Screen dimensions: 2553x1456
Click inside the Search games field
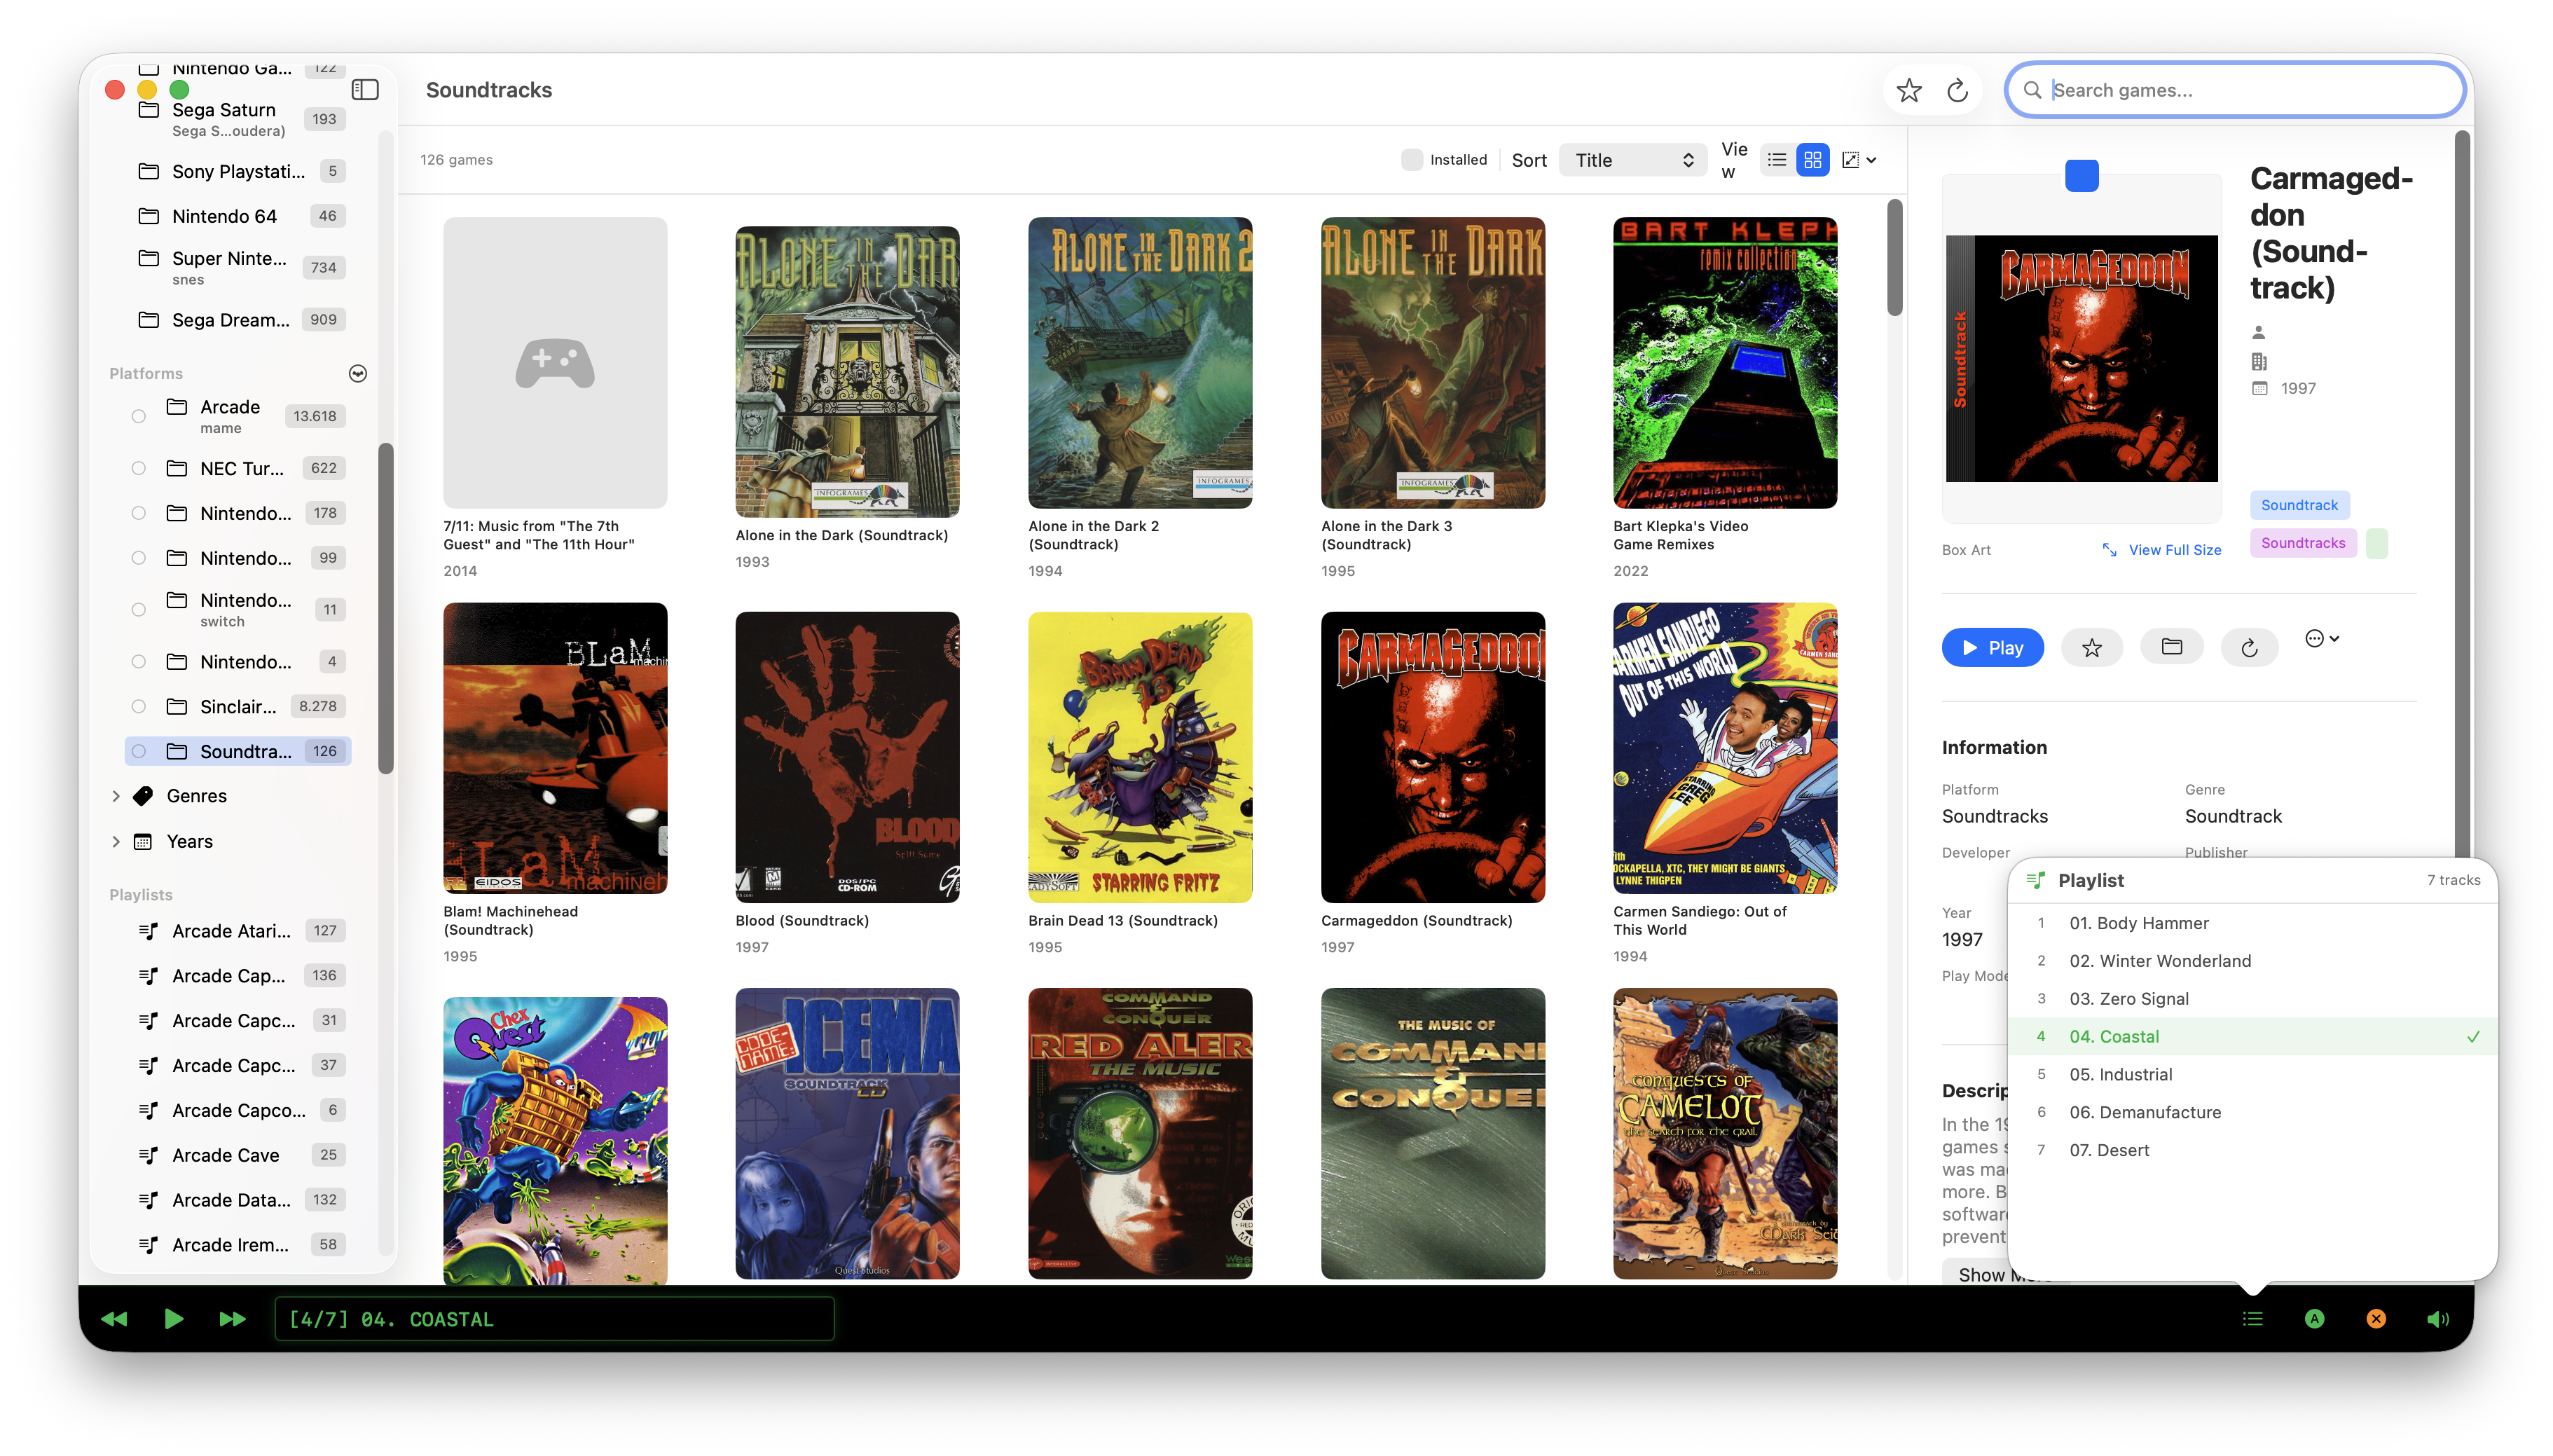[x=2234, y=90]
